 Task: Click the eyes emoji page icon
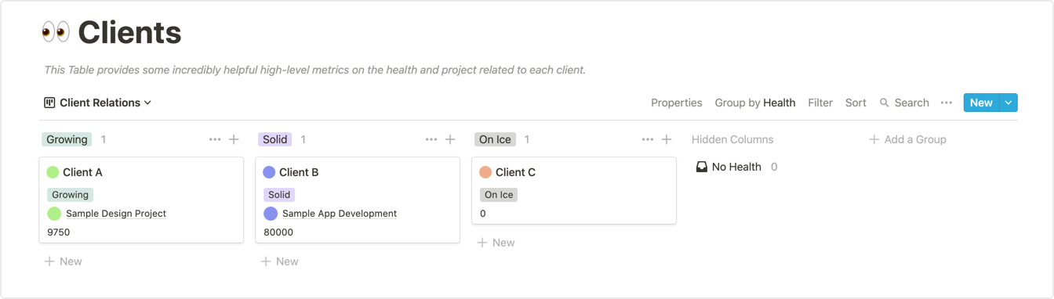[x=56, y=33]
